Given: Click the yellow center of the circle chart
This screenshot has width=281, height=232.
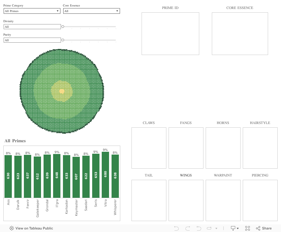Looking at the screenshot, I should tap(62, 91).
